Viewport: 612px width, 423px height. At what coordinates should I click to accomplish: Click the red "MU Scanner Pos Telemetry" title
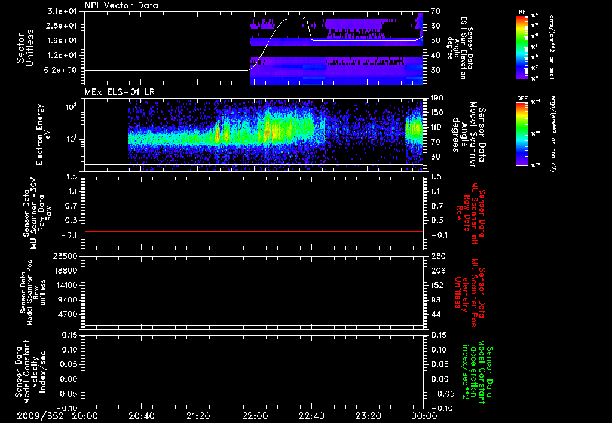(469, 293)
